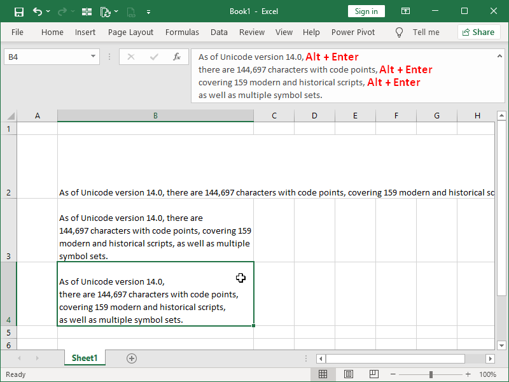Screen dimensions: 509x382
Task: Click the Undo arrow icon
Action: click(36, 11)
